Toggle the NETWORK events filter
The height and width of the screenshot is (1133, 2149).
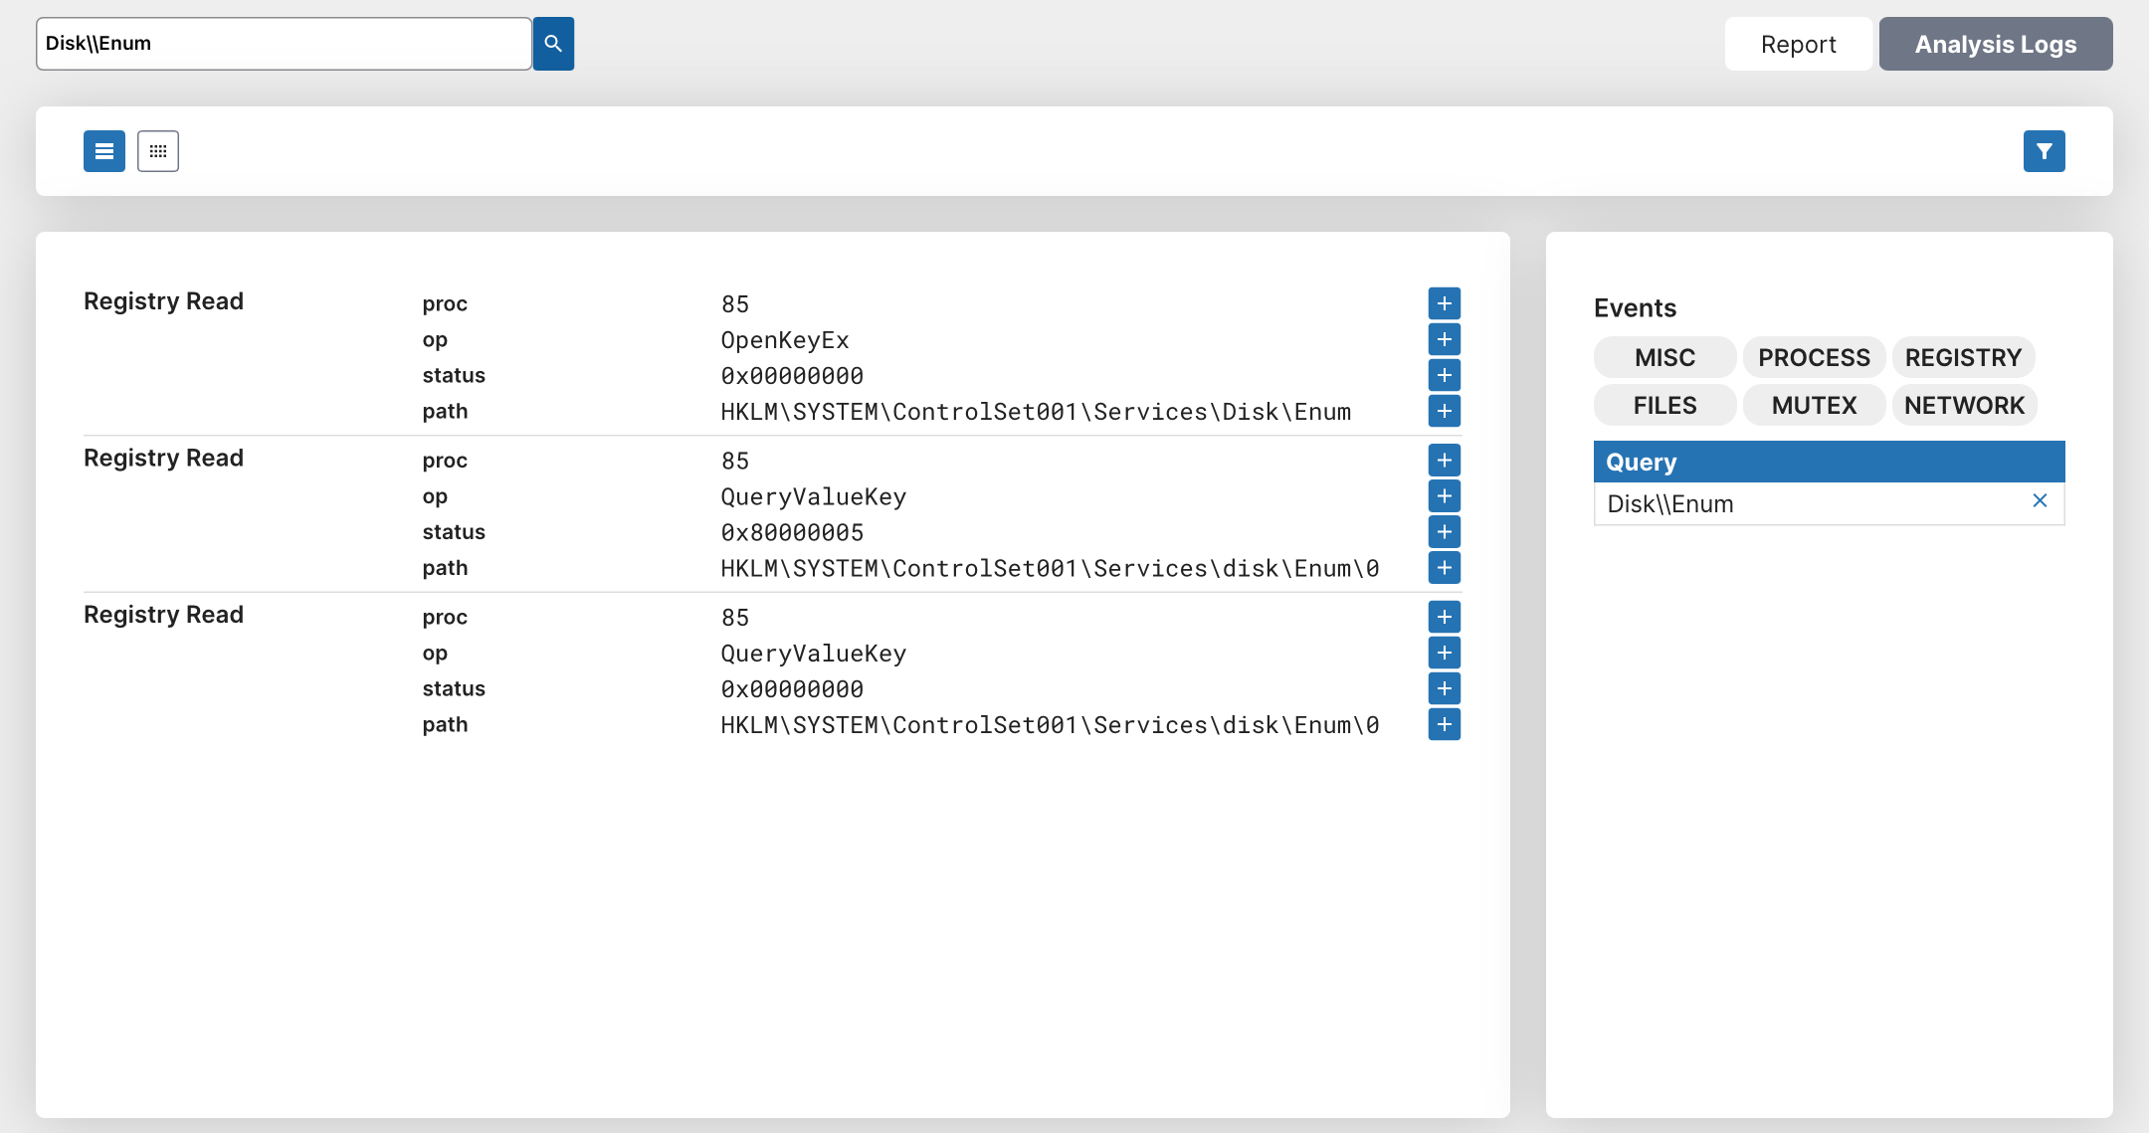point(1964,405)
